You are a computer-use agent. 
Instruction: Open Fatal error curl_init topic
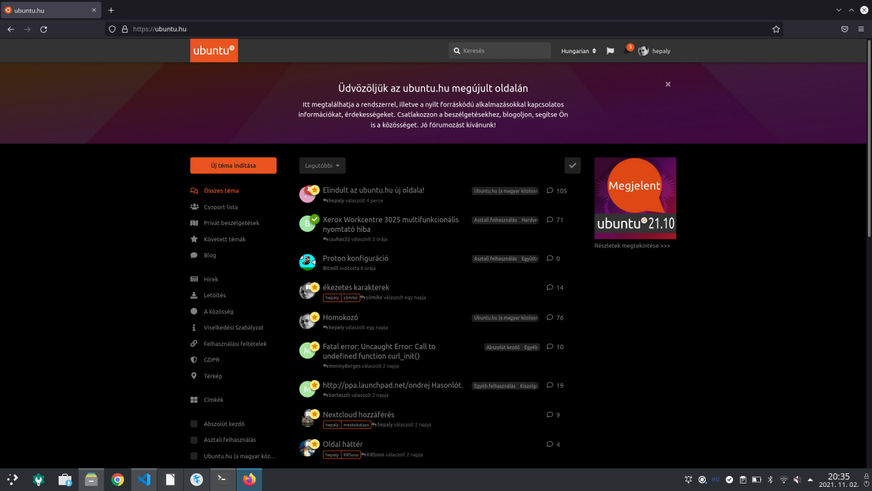pos(379,351)
